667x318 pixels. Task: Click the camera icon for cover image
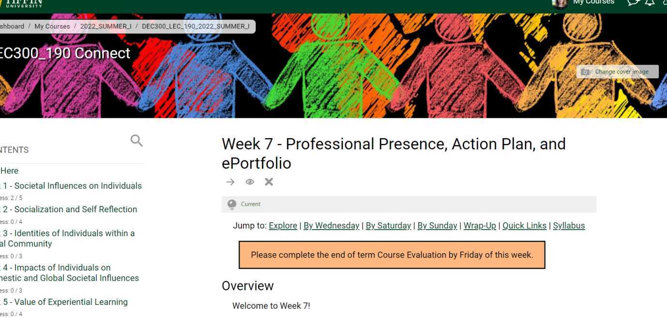pos(585,72)
